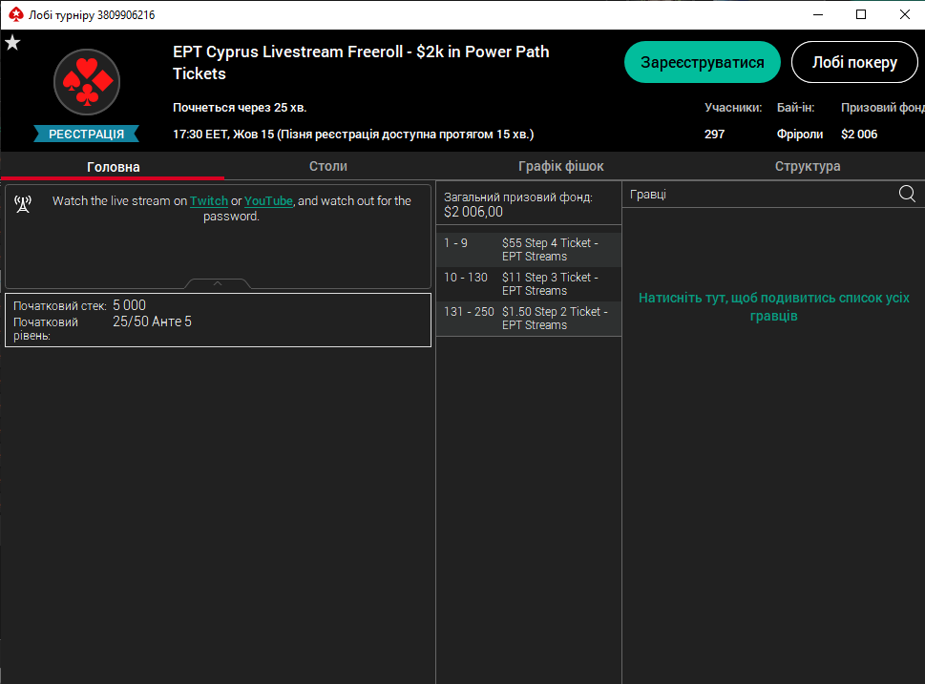
Task: Open the Twitch stream link
Action: pos(209,201)
